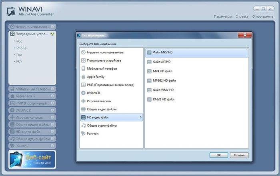Open the Справка menu
This screenshot has width=280, height=176.
coord(242,16)
